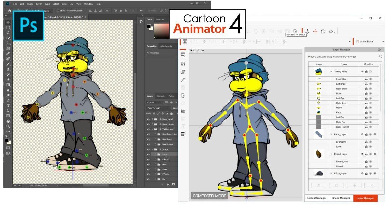Open the Window menu in Photoshop
The image size is (389, 205).
click(88, 4)
